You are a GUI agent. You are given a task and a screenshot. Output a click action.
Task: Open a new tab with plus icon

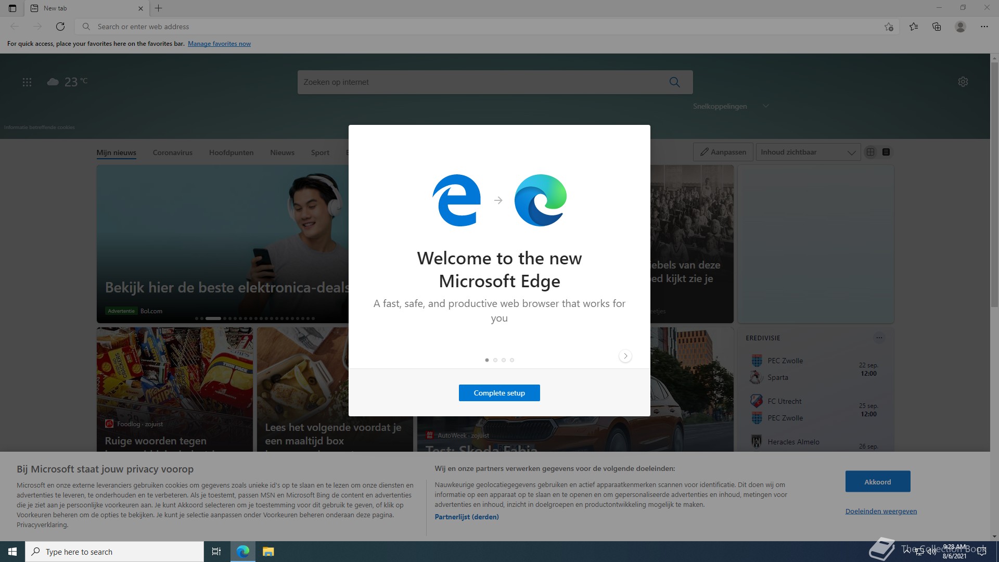(159, 8)
